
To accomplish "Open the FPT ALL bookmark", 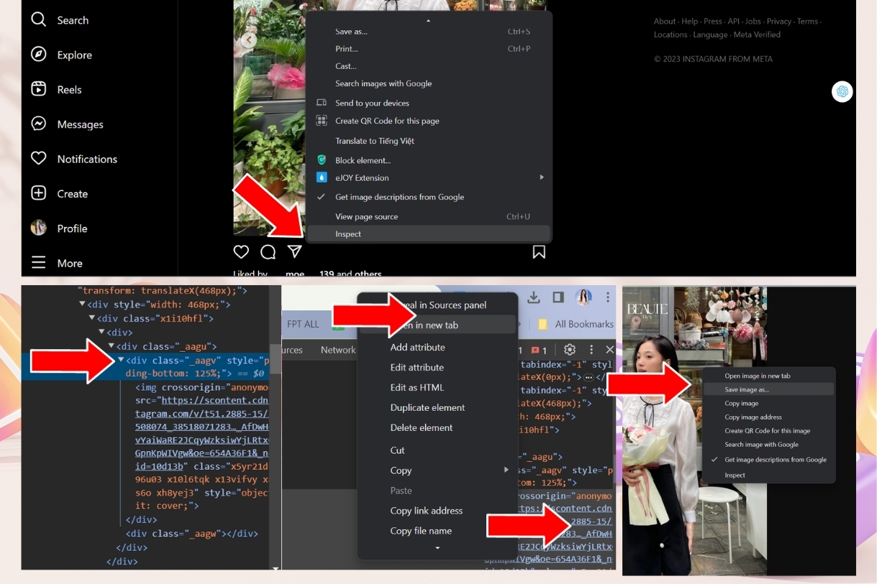I will tap(303, 324).
